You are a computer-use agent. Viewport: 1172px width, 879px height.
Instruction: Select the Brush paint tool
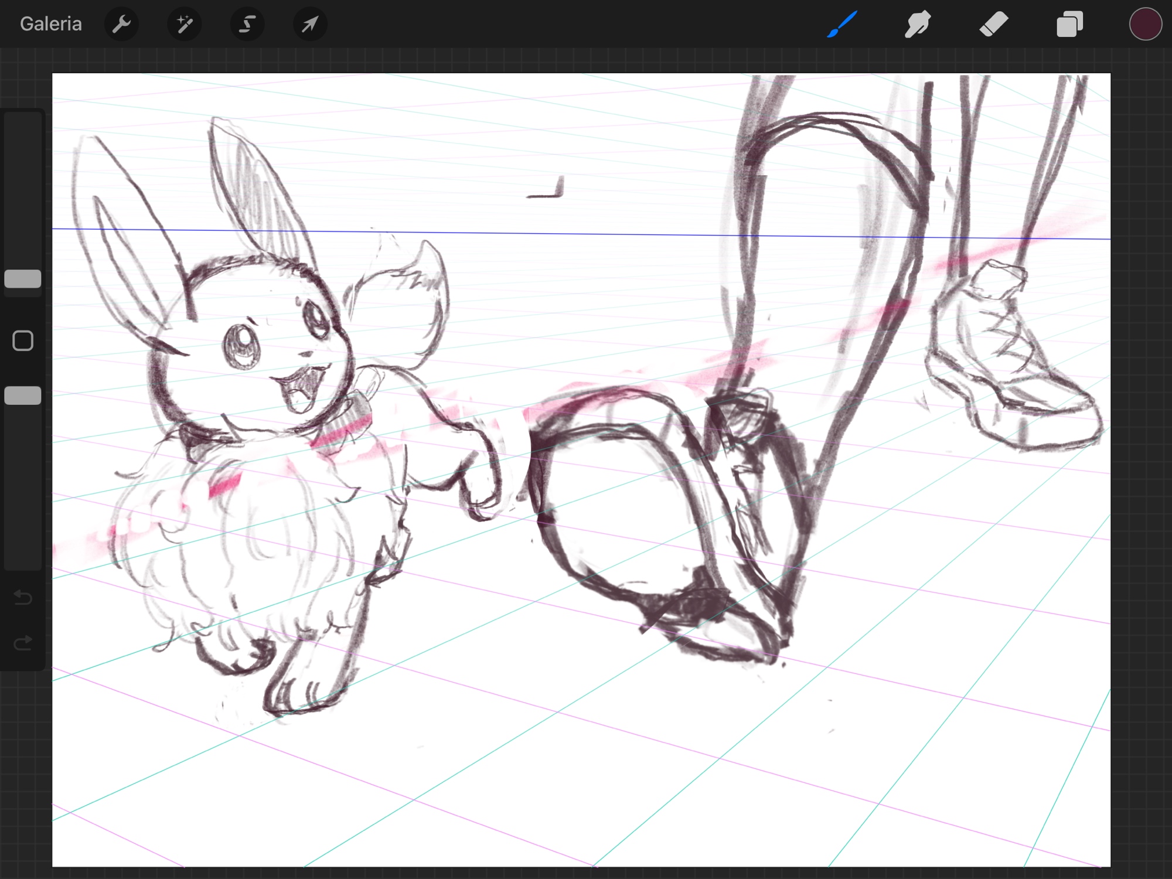point(842,24)
